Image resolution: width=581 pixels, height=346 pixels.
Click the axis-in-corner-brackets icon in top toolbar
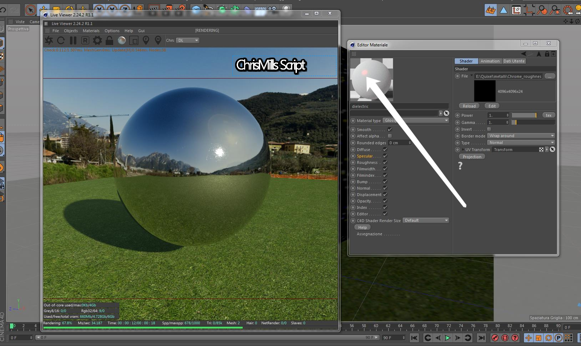(x=529, y=10)
